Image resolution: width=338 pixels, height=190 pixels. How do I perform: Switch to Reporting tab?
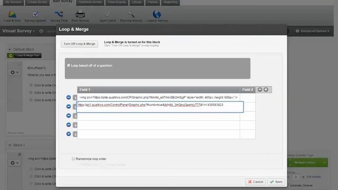[x=170, y=2]
